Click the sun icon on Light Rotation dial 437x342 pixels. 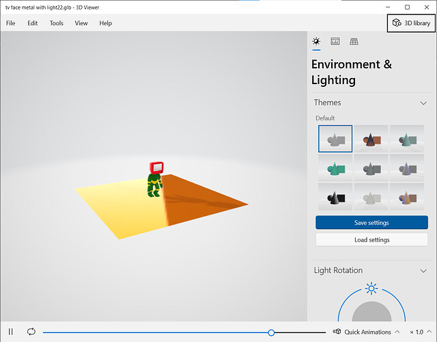[x=371, y=289]
